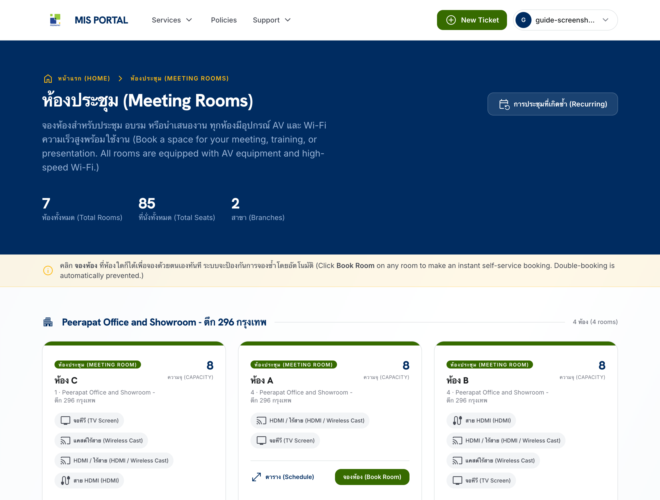Open the Policies page
The image size is (660, 500).
(223, 20)
